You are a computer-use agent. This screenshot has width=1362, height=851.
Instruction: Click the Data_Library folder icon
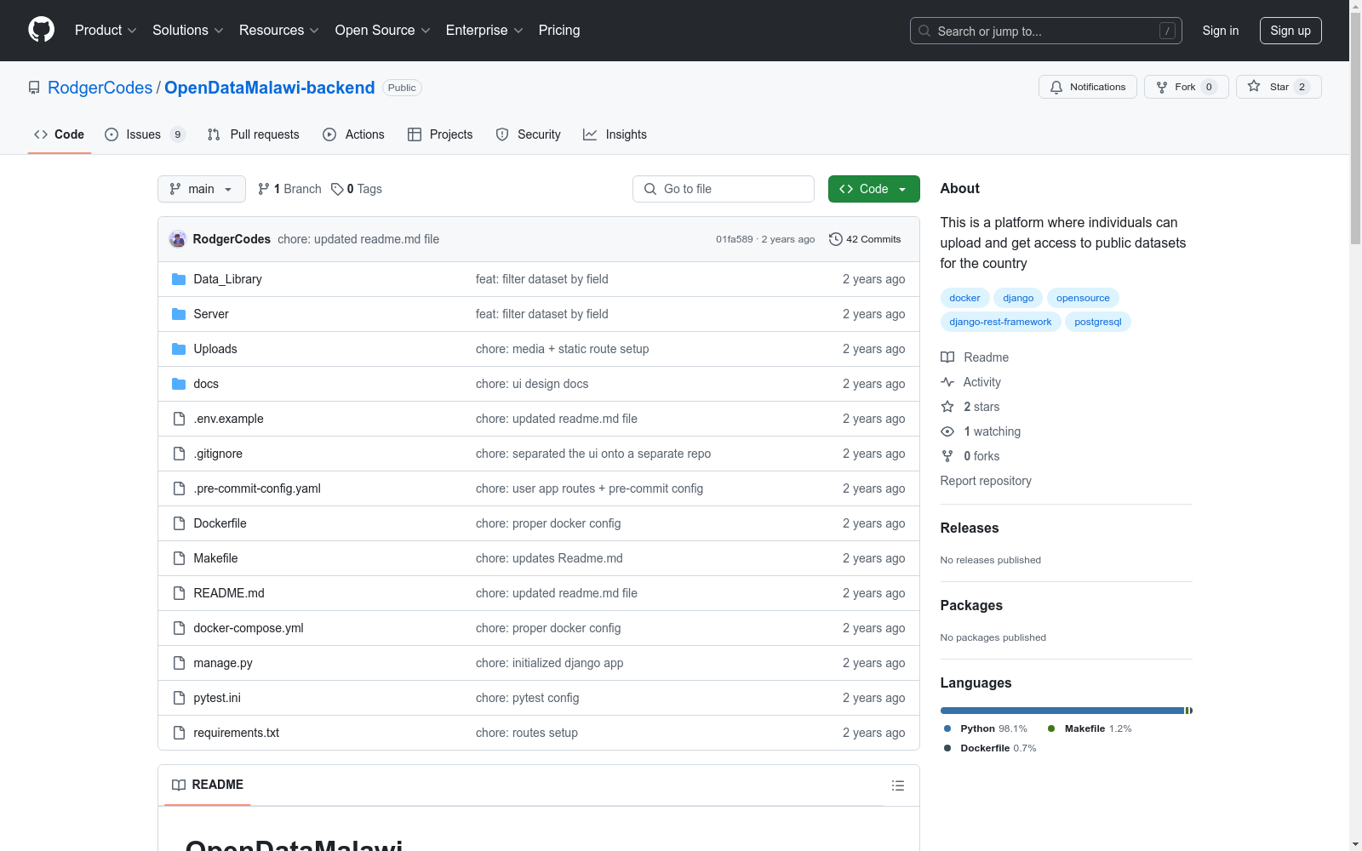point(179,279)
